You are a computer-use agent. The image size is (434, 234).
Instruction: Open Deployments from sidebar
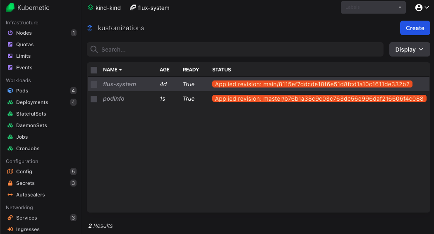[x=32, y=102]
